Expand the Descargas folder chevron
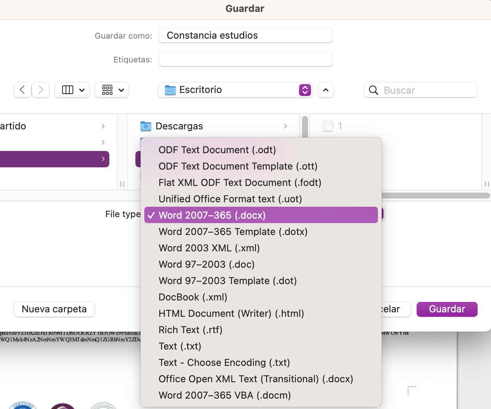 285,126
